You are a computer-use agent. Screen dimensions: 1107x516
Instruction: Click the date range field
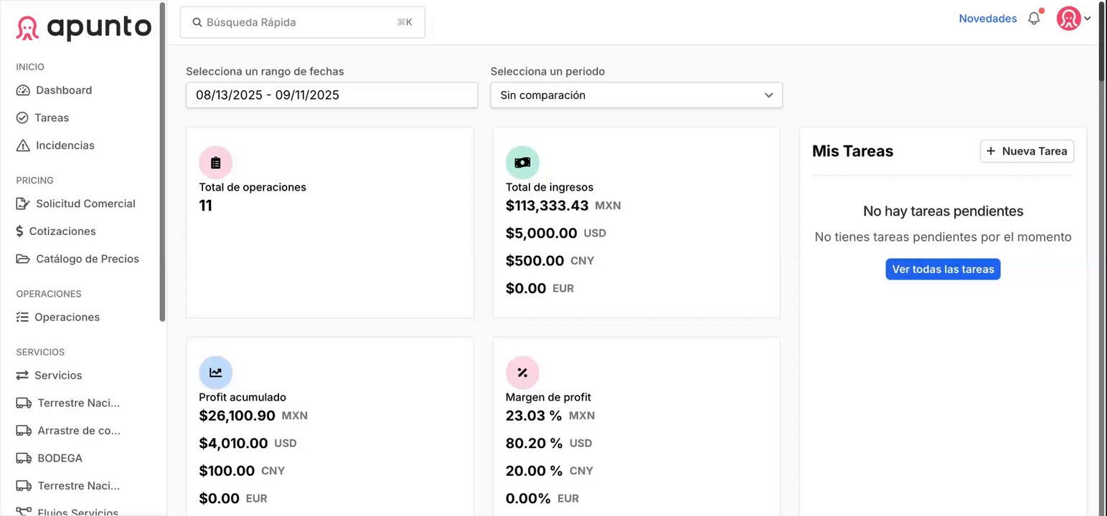pos(331,95)
